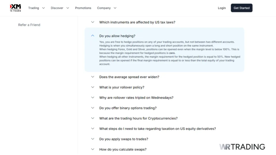
Task: Click the Login link
Action: pyautogui.click(x=222, y=8)
